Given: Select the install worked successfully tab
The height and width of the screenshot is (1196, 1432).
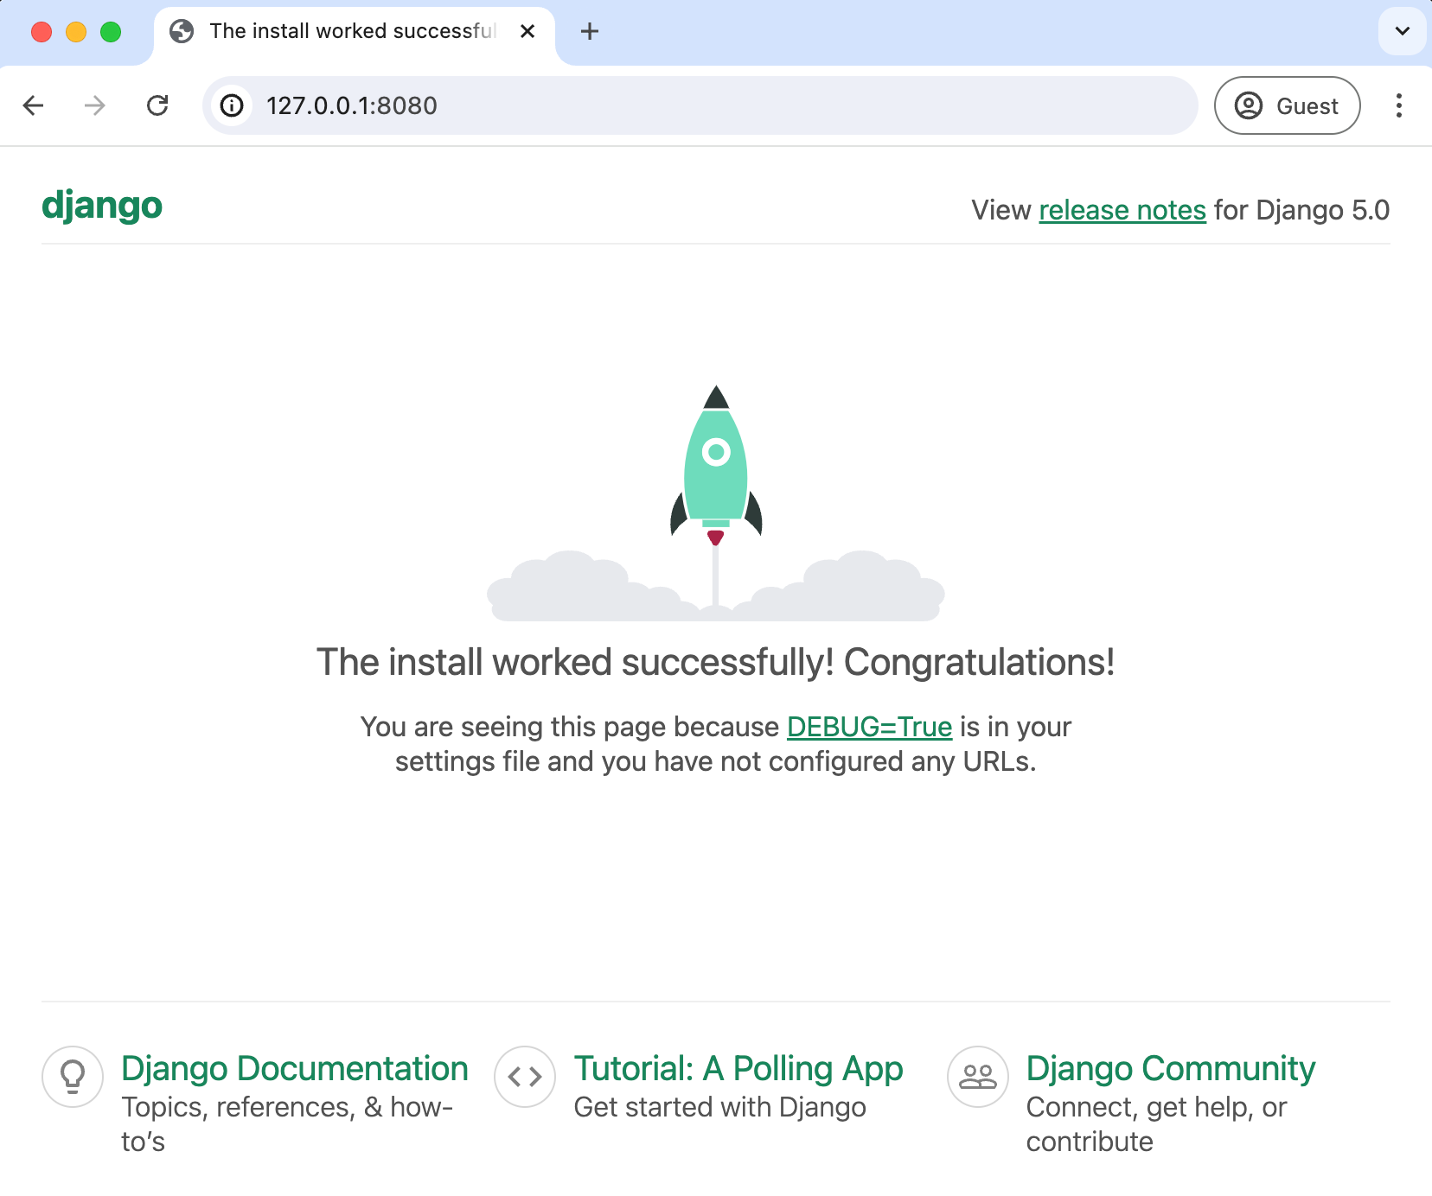Looking at the screenshot, I should 355,33.
